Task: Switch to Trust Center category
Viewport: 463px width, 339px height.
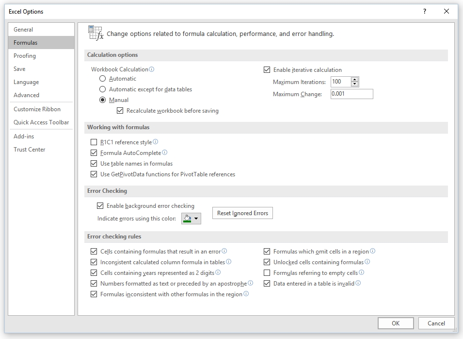Action: 30,150
